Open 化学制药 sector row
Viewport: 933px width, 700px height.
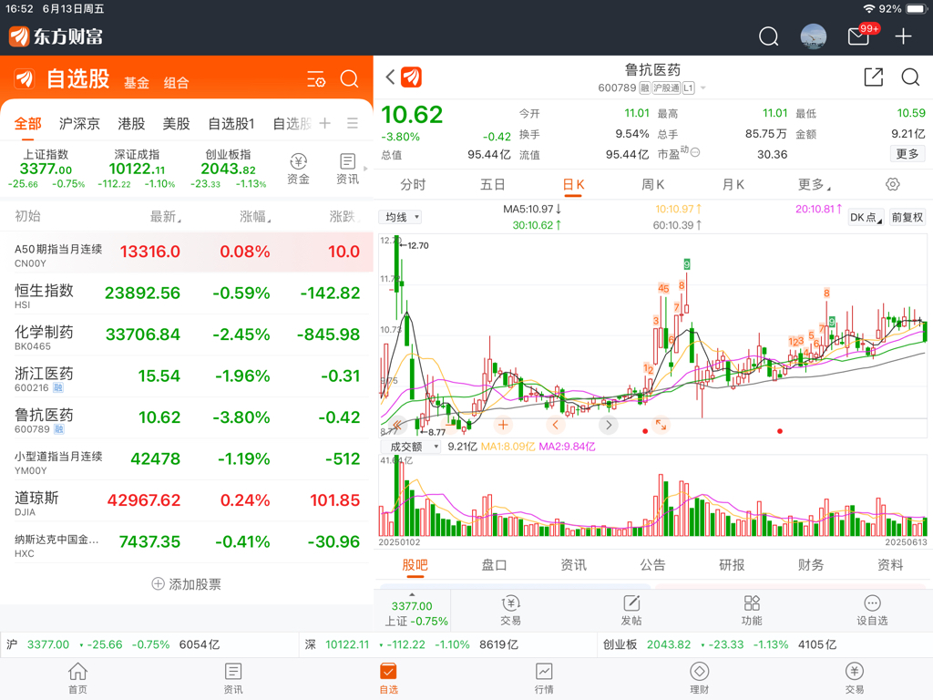(186, 335)
